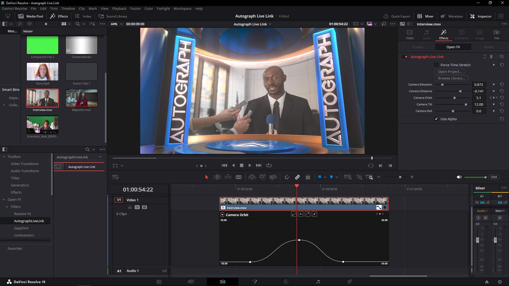Open the Fairlight menu
This screenshot has width=509, height=286.
(163, 8)
